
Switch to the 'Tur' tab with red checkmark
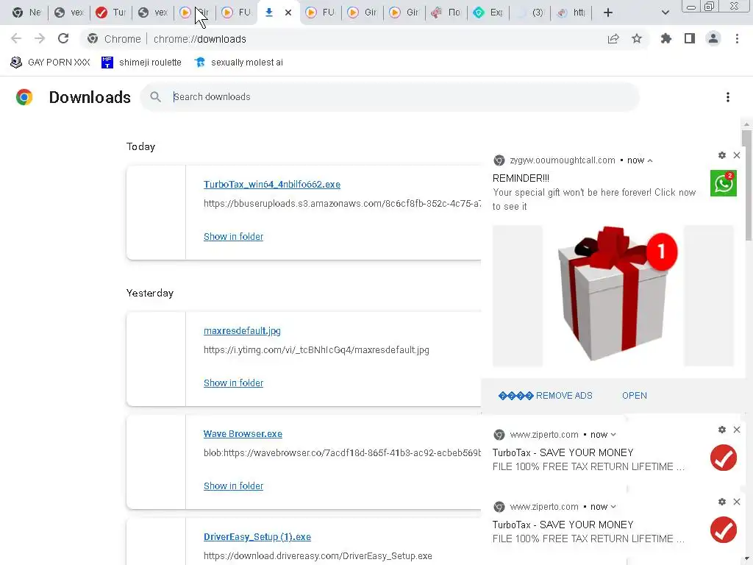coord(110,13)
